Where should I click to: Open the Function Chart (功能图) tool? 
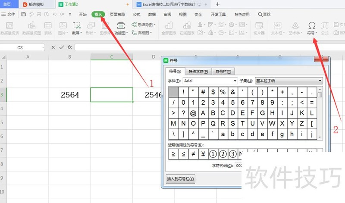pyautogui.click(x=121, y=28)
